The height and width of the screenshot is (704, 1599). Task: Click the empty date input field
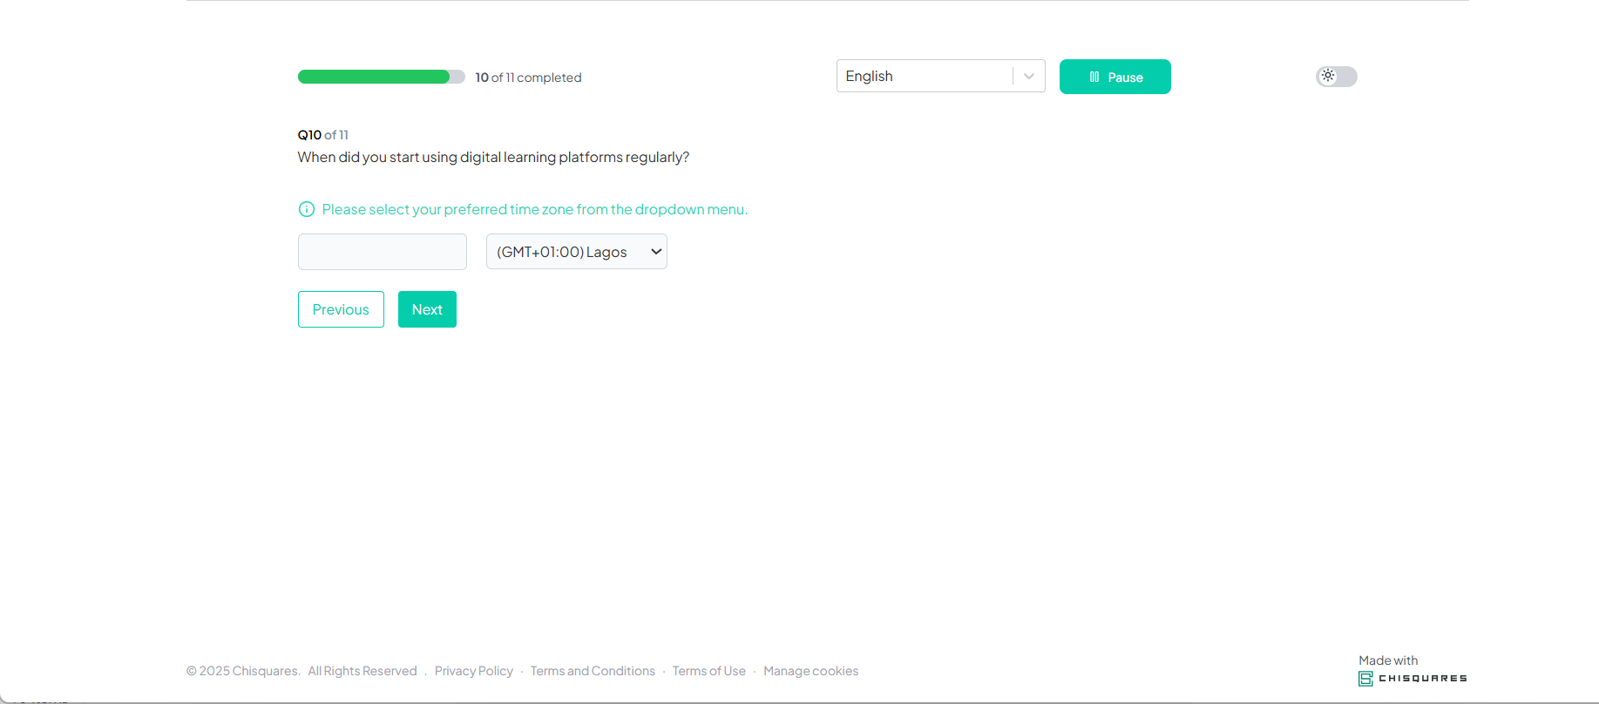(382, 252)
